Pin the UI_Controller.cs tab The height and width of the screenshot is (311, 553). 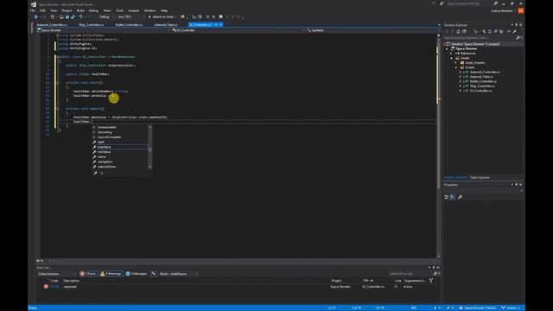click(x=216, y=25)
